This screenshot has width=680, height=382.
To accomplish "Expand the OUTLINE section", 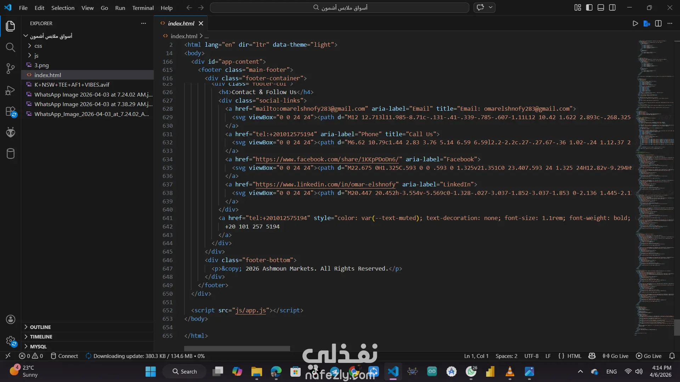I will point(40,327).
